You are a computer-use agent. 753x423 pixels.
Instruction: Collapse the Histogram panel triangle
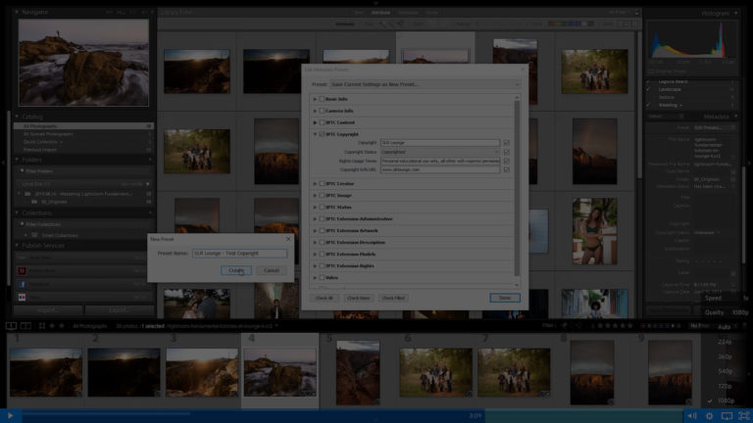(735, 13)
